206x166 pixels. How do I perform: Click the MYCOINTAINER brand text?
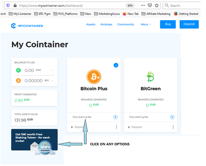(31, 26)
